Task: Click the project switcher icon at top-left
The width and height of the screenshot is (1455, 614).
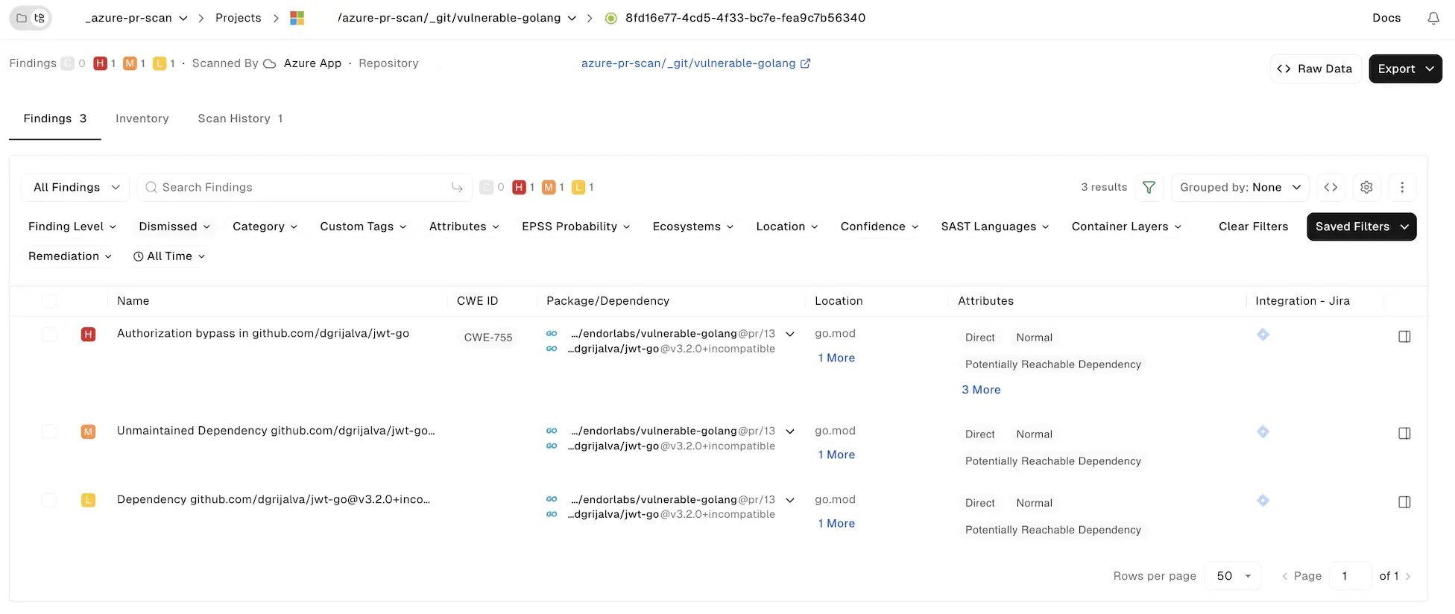Action: 31,18
